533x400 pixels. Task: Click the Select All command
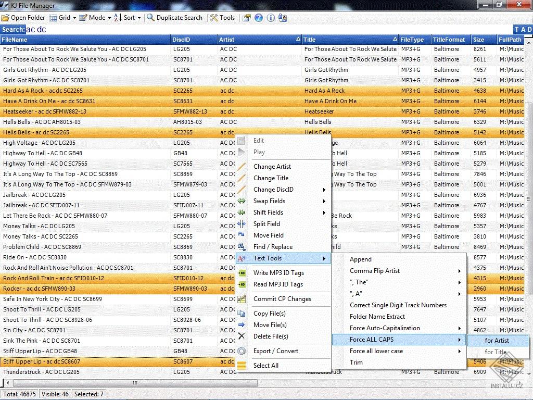point(266,365)
